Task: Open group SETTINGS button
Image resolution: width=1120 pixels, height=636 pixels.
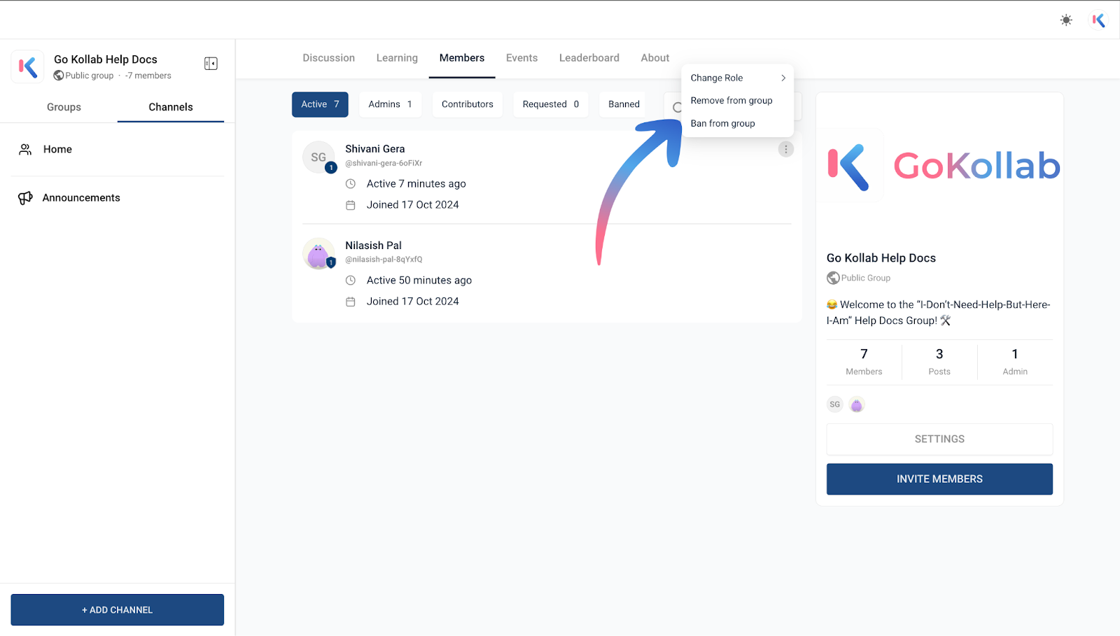Action: pos(939,439)
